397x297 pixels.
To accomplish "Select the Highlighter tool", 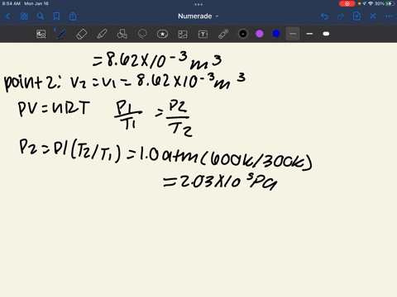I will tap(102, 34).
